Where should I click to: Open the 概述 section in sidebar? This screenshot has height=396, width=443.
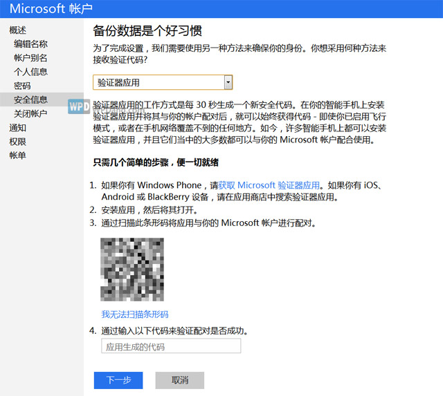17,30
